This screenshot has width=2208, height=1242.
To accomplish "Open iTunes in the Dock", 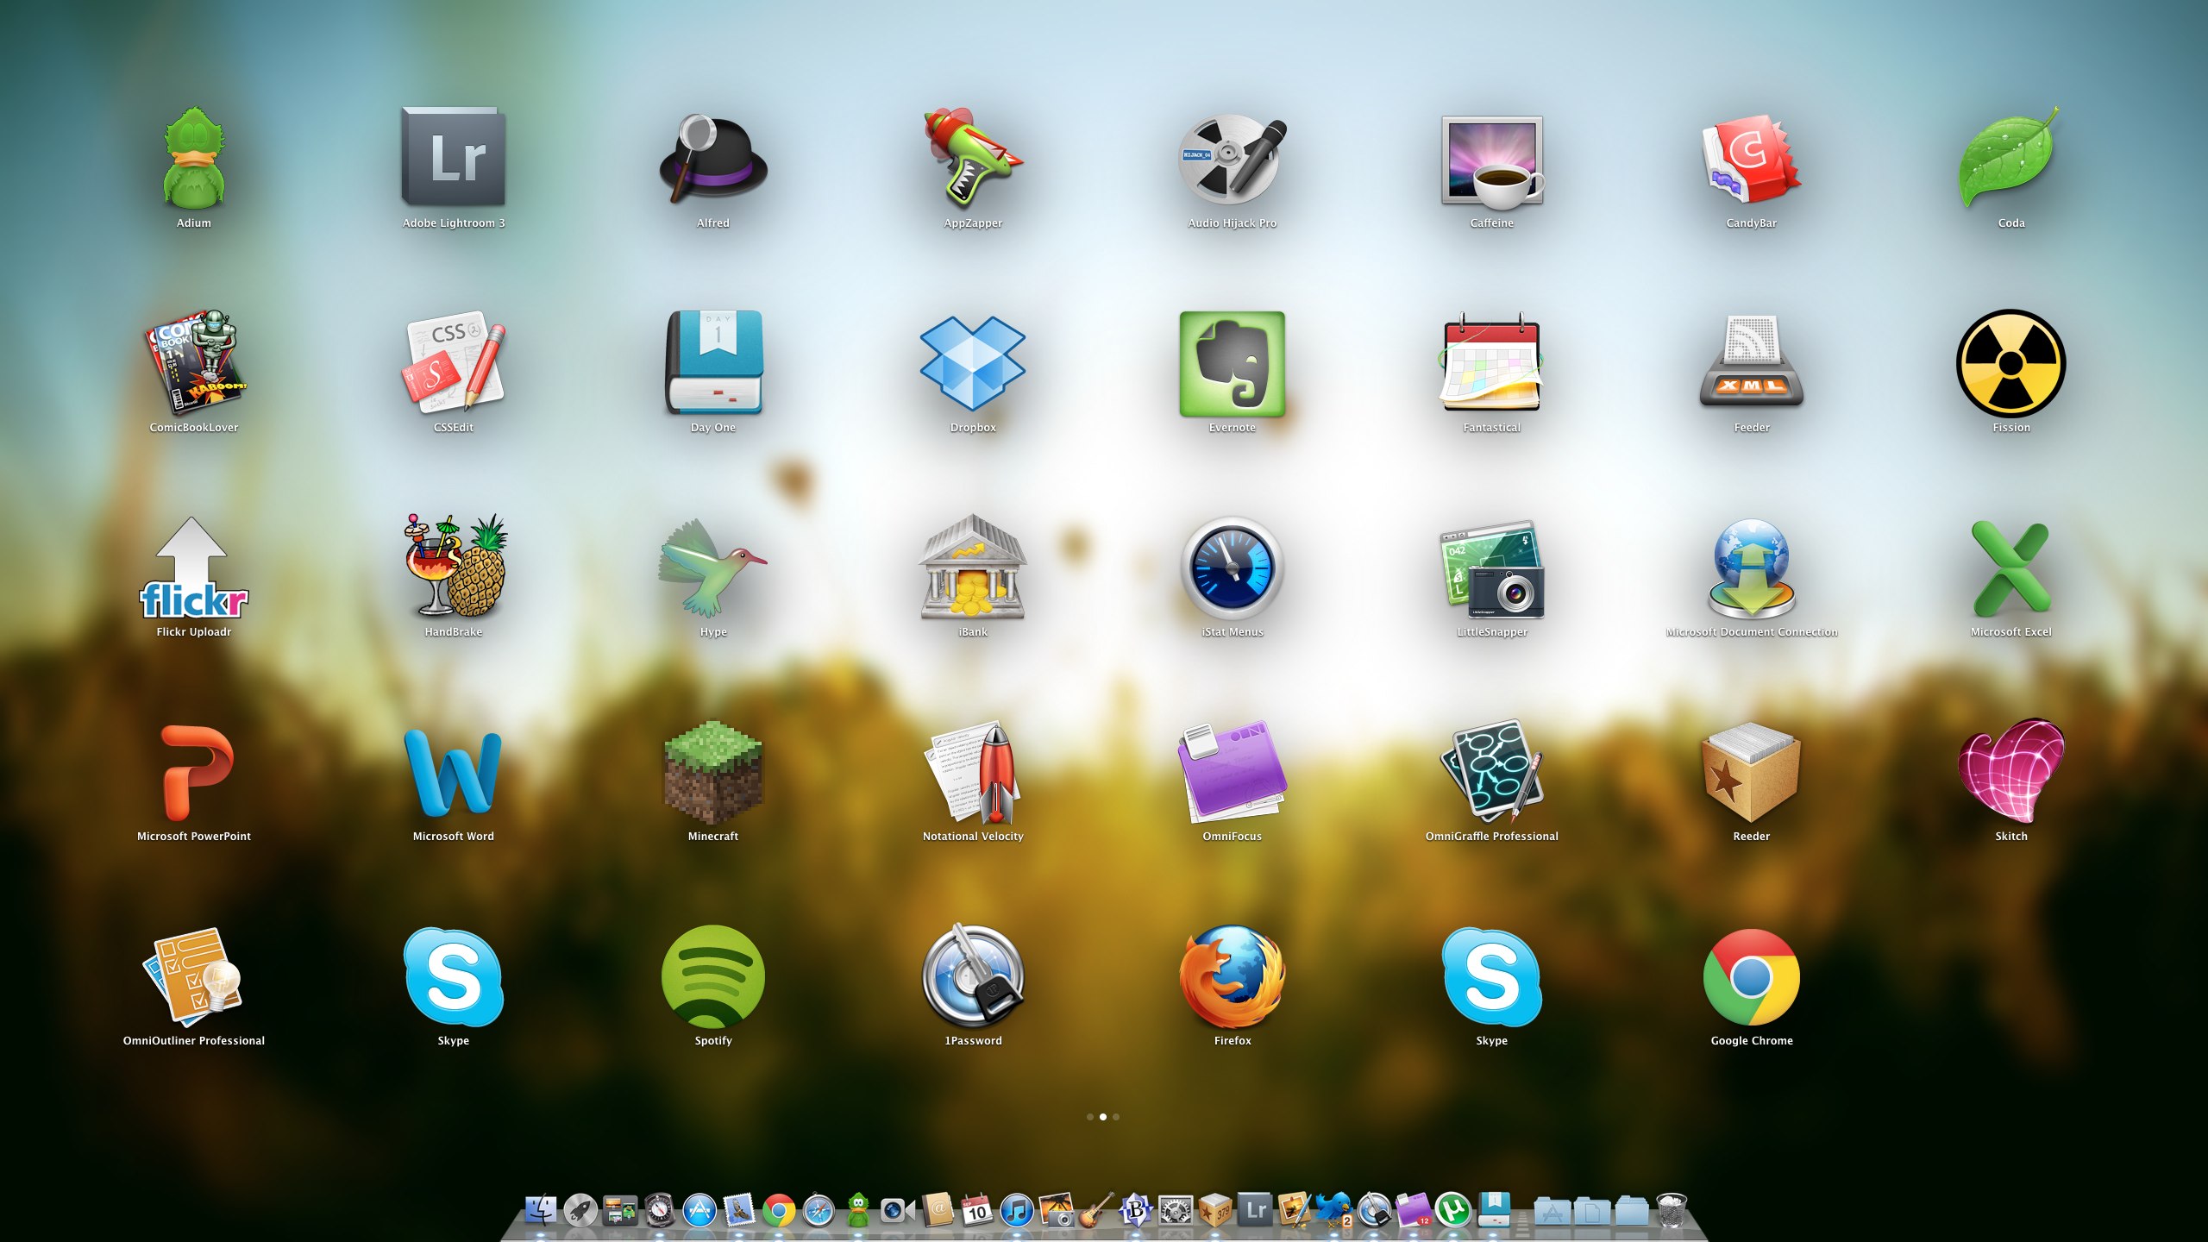I will tap(1017, 1210).
